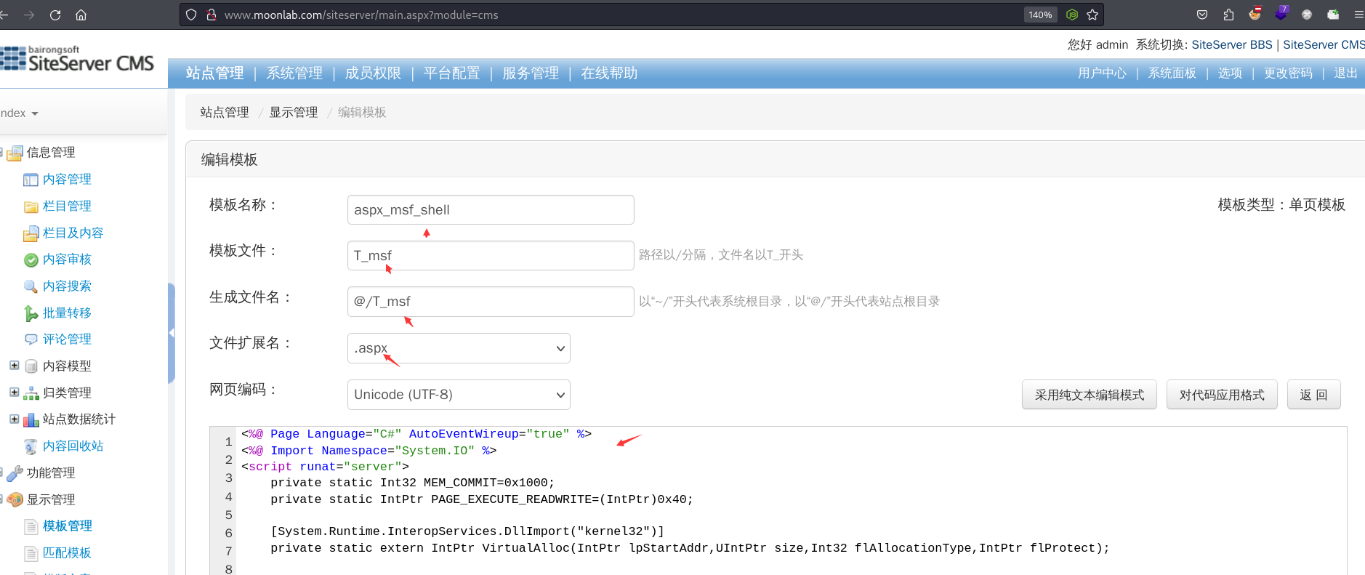The image size is (1365, 575).
Task: Click the 140% zoom level indicator
Action: click(1040, 15)
